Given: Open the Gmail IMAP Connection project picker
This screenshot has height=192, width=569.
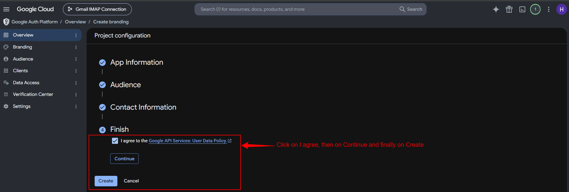Looking at the screenshot, I should pyautogui.click(x=97, y=9).
